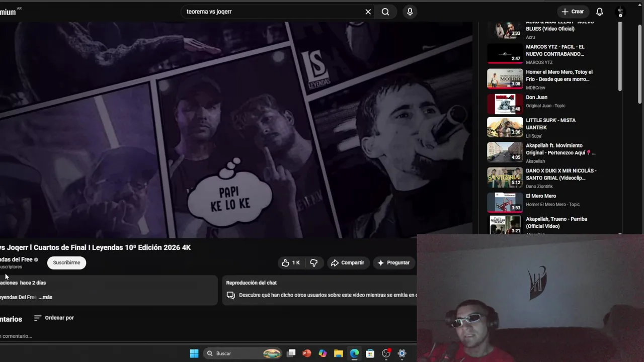Subscribe with the Suscribirme button
The image size is (644, 362).
66,262
